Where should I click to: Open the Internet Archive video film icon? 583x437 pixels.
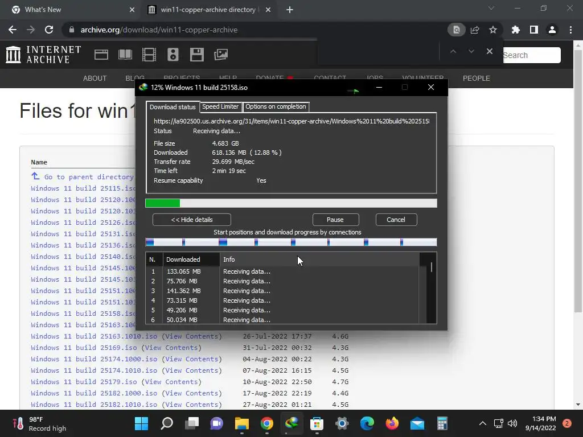tap(149, 55)
